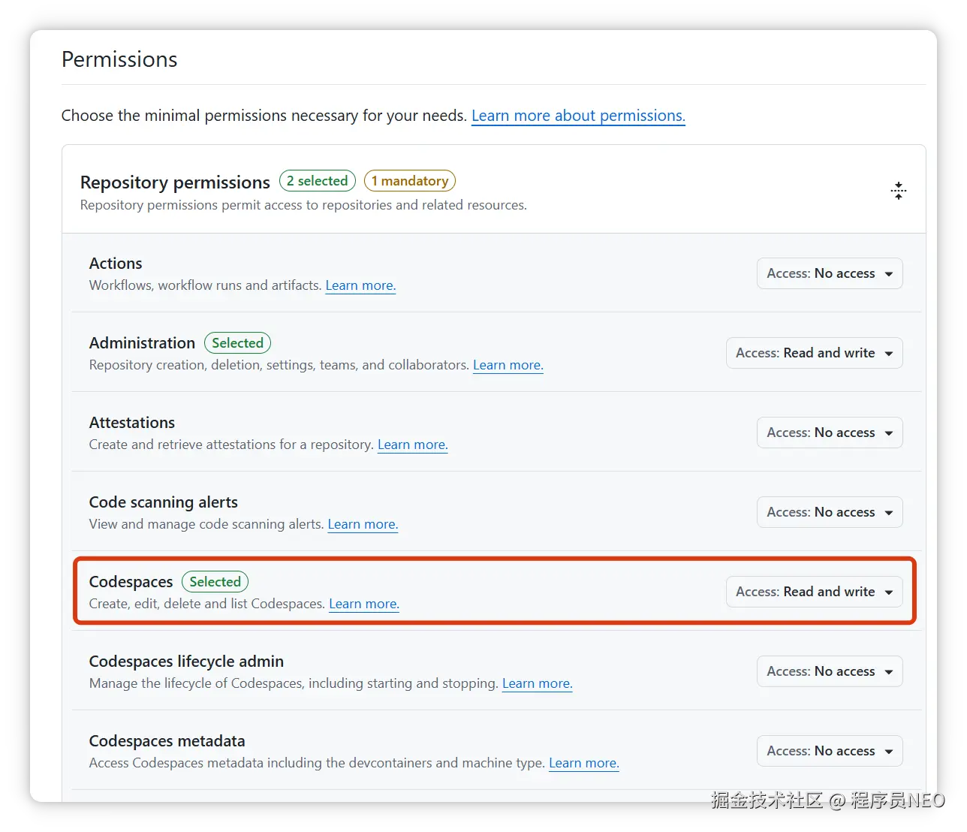This screenshot has height=832, width=967.
Task: Open the Administration access dropdown
Action: [x=814, y=353]
